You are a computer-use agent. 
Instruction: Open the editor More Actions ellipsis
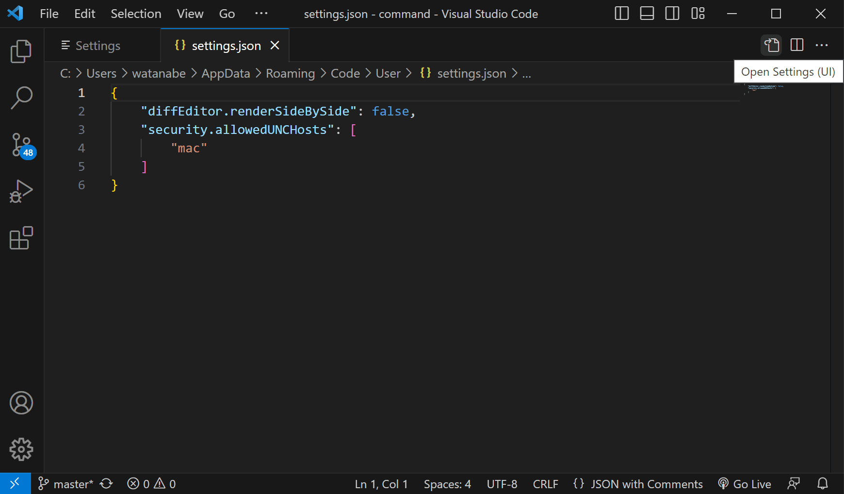(822, 46)
